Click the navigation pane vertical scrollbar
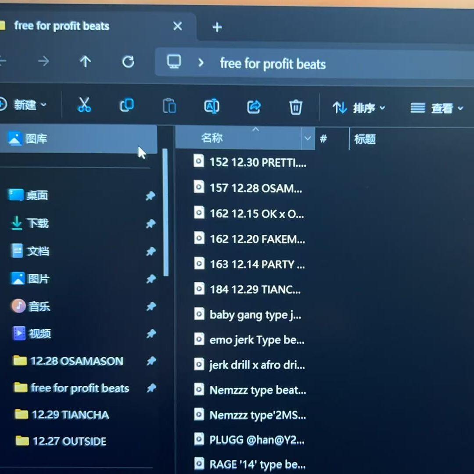This screenshot has height=474, width=474. tap(165, 212)
